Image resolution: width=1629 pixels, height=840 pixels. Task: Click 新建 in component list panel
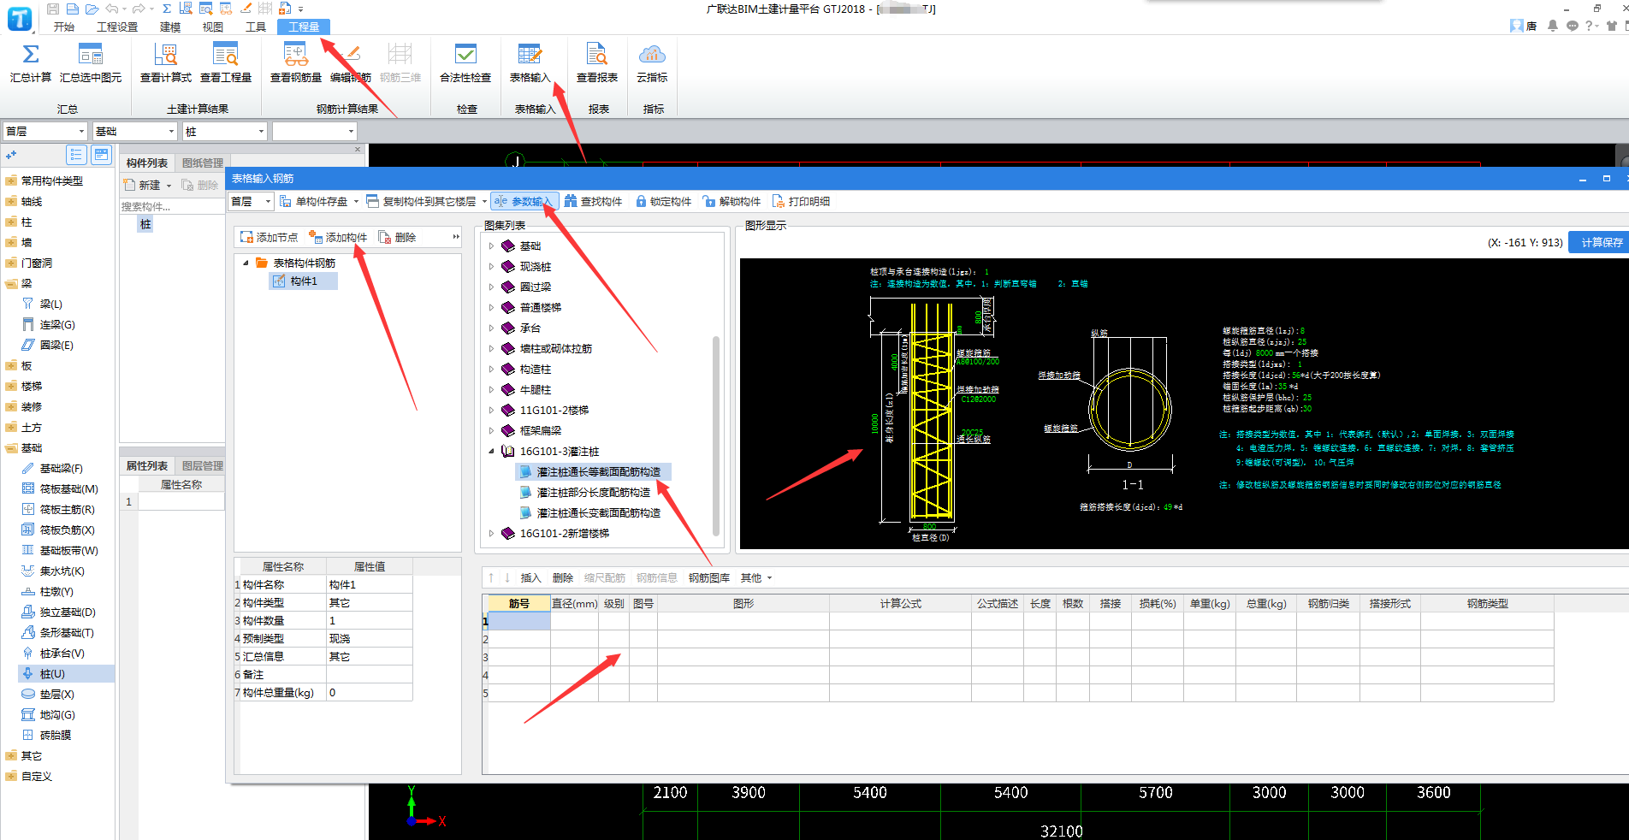[x=142, y=185]
